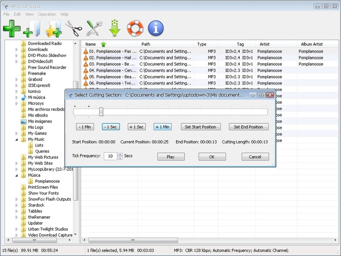The width and height of the screenshot is (341, 256).
Task: Click the cutting position slider handle
Action: click(x=101, y=112)
